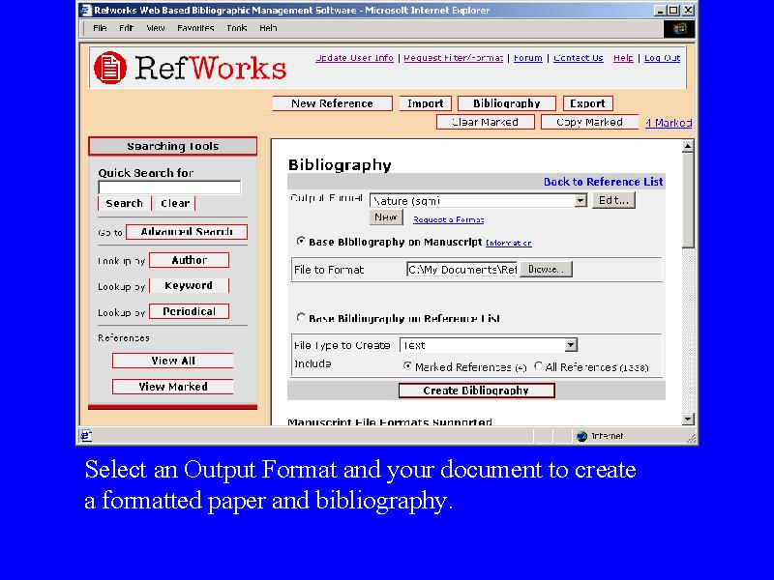This screenshot has width=774, height=580.
Task: Click the Contact Us link
Action: pyautogui.click(x=578, y=58)
